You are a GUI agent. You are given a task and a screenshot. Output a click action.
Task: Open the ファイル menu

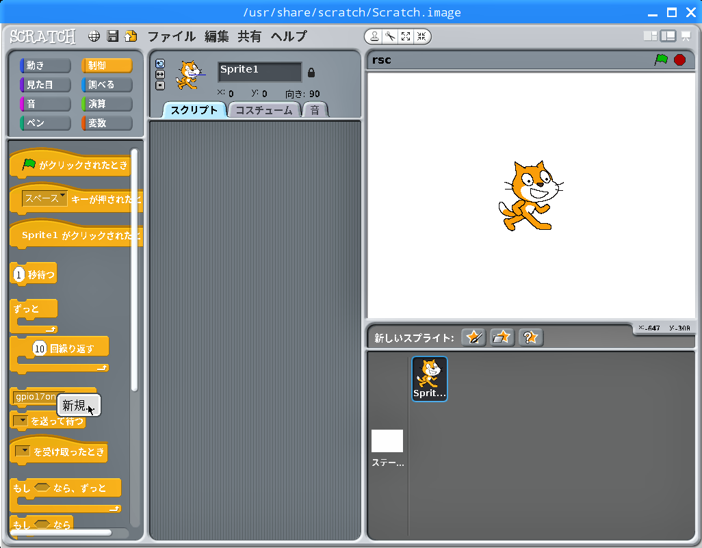click(172, 36)
